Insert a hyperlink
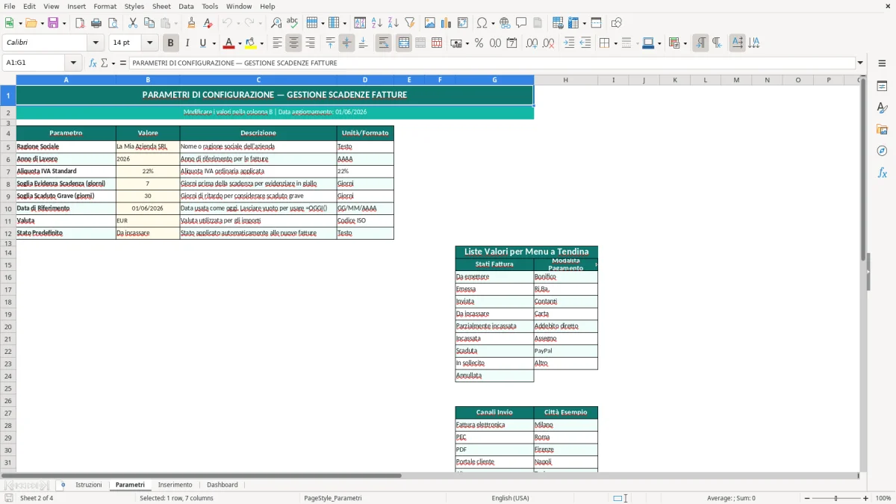 (x=505, y=23)
